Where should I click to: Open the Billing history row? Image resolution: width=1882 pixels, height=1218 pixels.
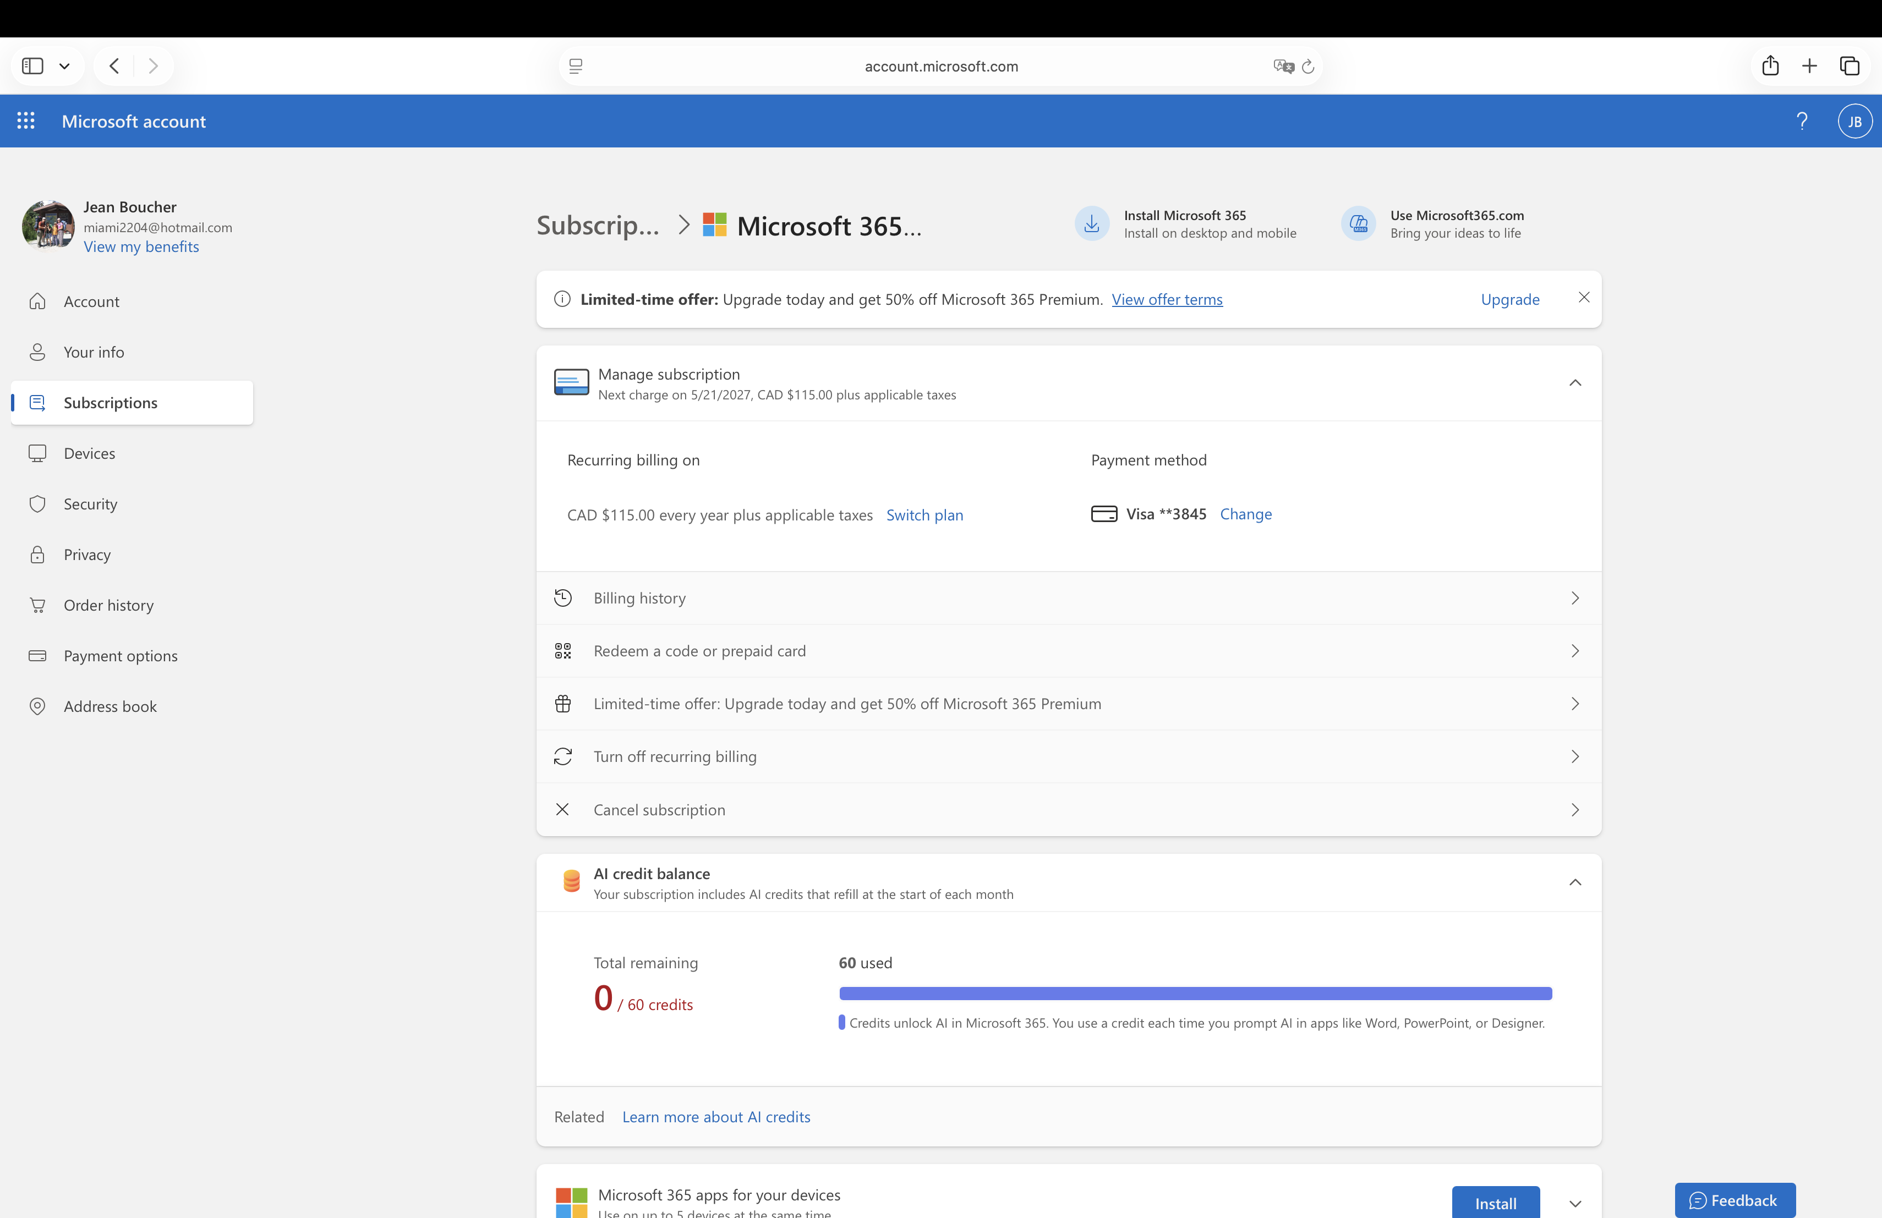1069,599
